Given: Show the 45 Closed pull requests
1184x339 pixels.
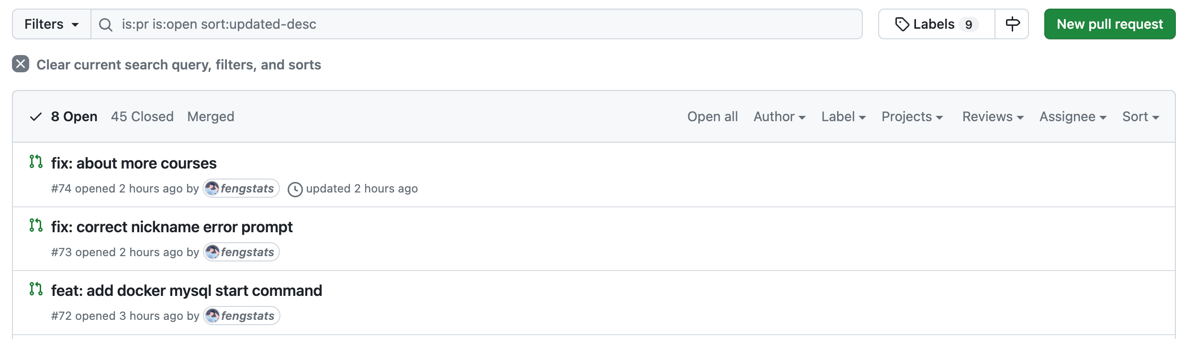Looking at the screenshot, I should tap(142, 117).
